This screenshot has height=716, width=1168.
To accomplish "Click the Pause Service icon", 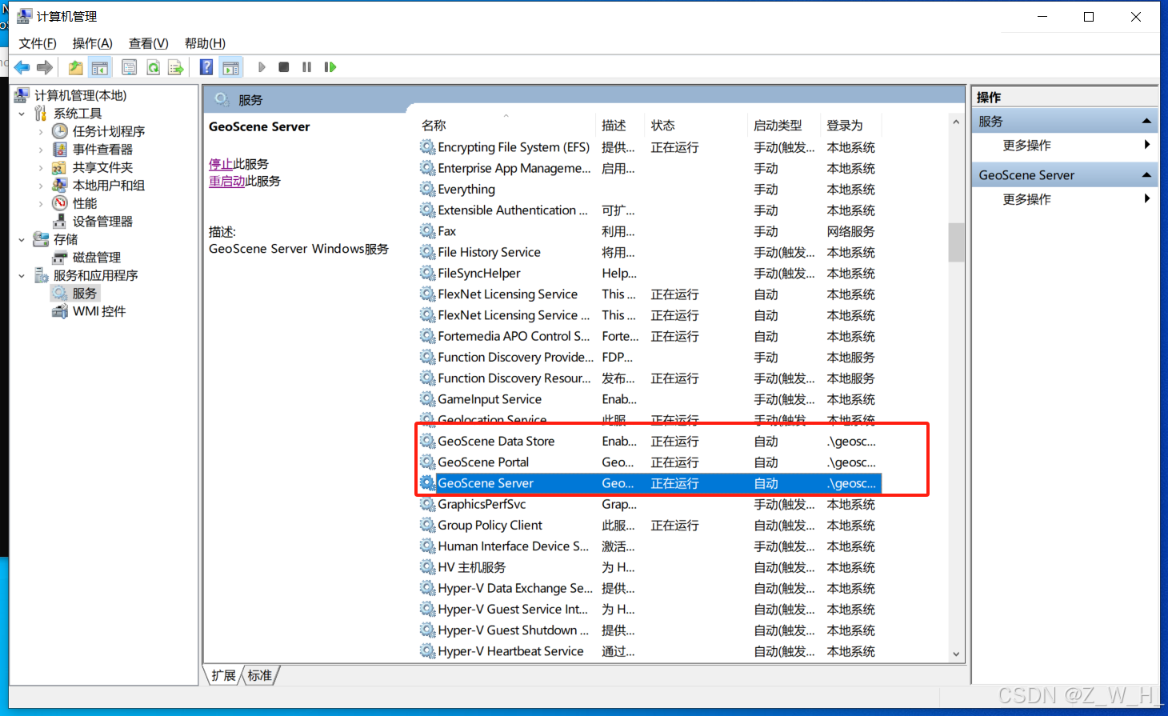I will (x=306, y=67).
